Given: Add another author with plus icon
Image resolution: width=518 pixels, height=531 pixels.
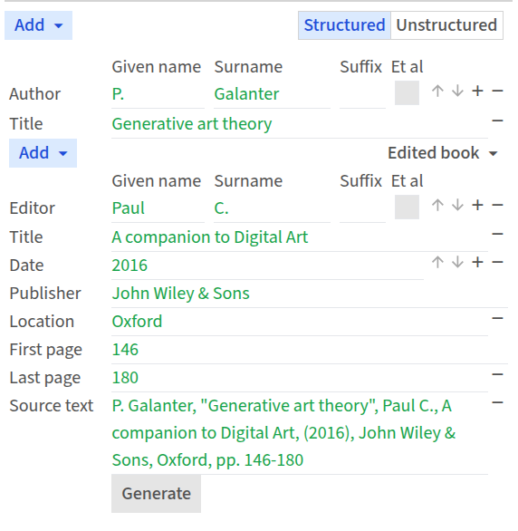Looking at the screenshot, I should tap(477, 92).
